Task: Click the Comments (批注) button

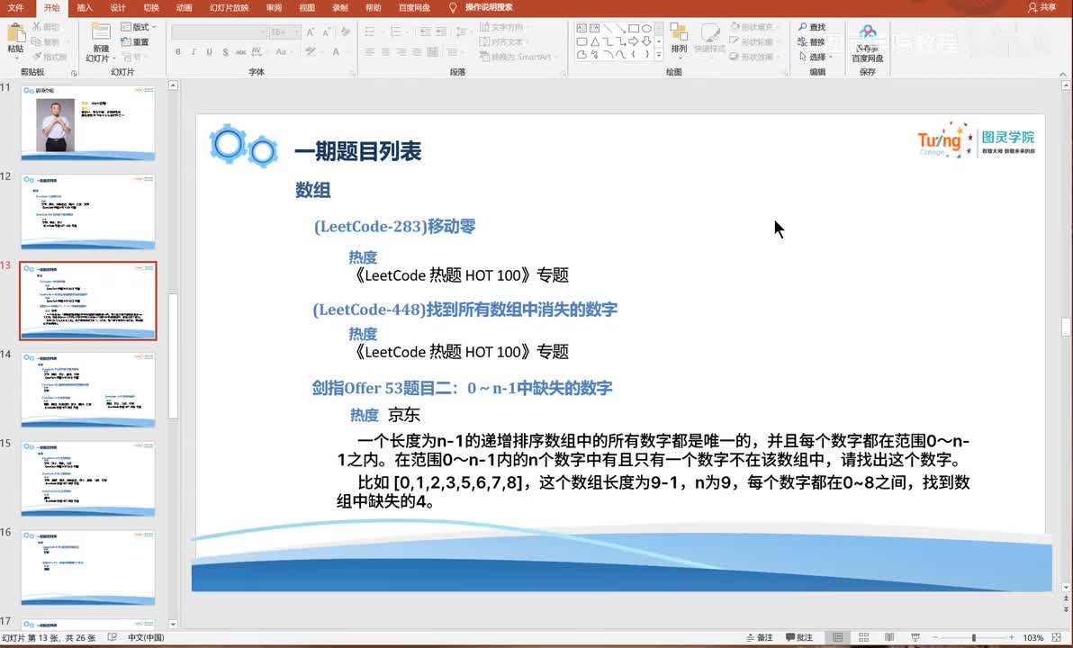Action: coord(798,637)
